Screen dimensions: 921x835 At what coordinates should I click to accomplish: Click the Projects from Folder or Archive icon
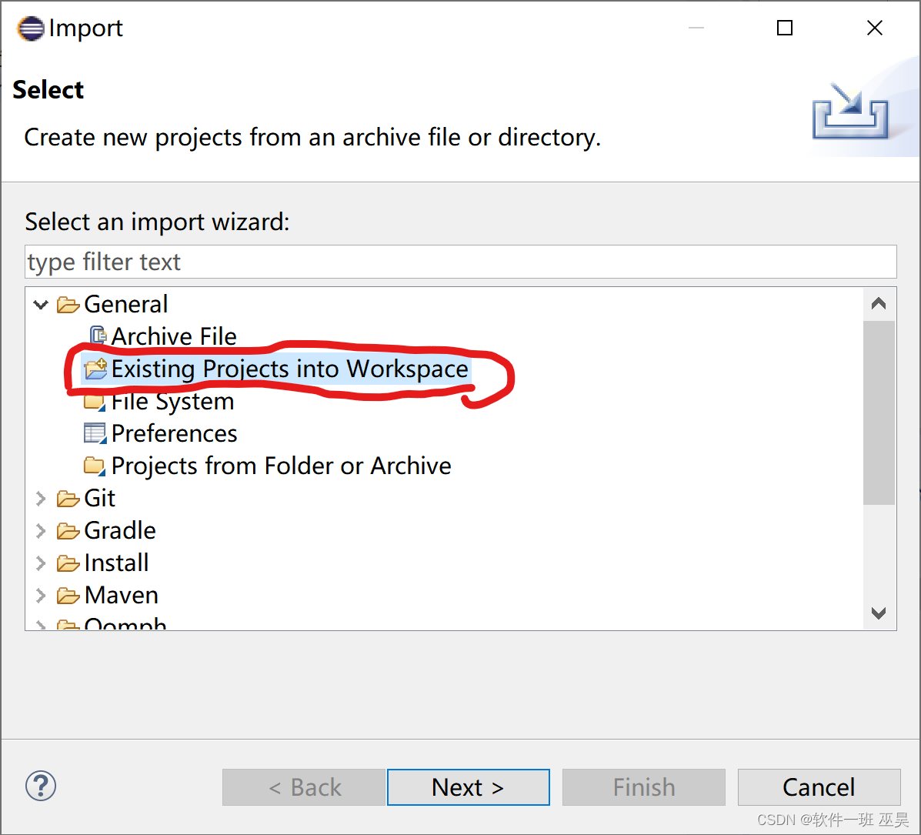pyautogui.click(x=94, y=466)
